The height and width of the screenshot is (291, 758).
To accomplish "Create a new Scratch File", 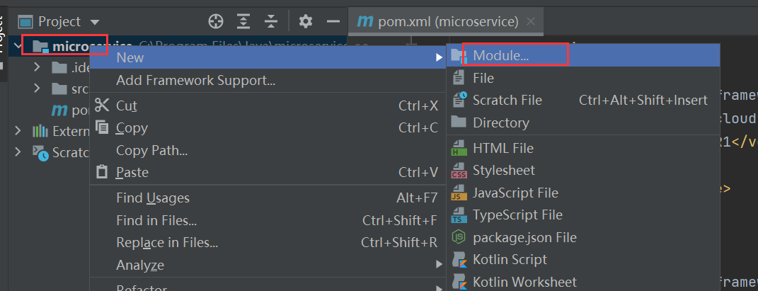I will click(x=583, y=100).
